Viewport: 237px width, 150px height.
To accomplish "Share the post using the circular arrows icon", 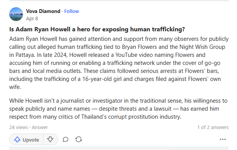I will click(x=79, y=139).
